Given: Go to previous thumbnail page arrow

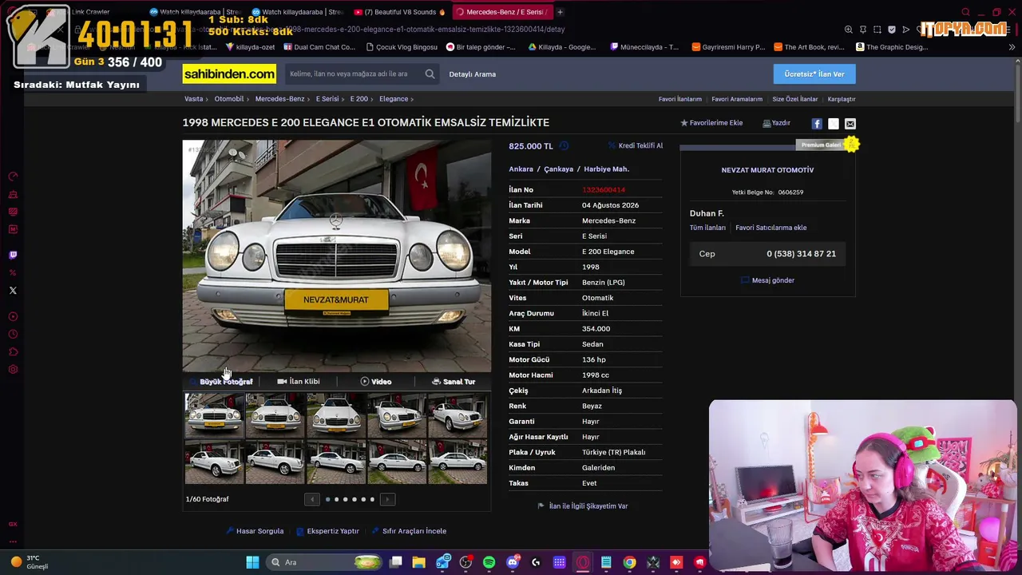Looking at the screenshot, I should (x=312, y=499).
